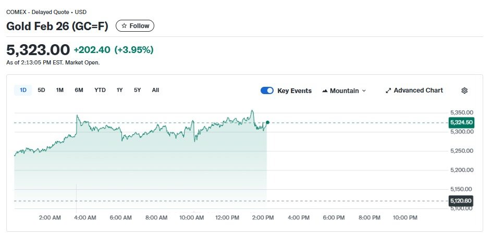Viewport: 491px width, 236px height.
Task: Switch to the 5D time range
Action: pyautogui.click(x=42, y=90)
